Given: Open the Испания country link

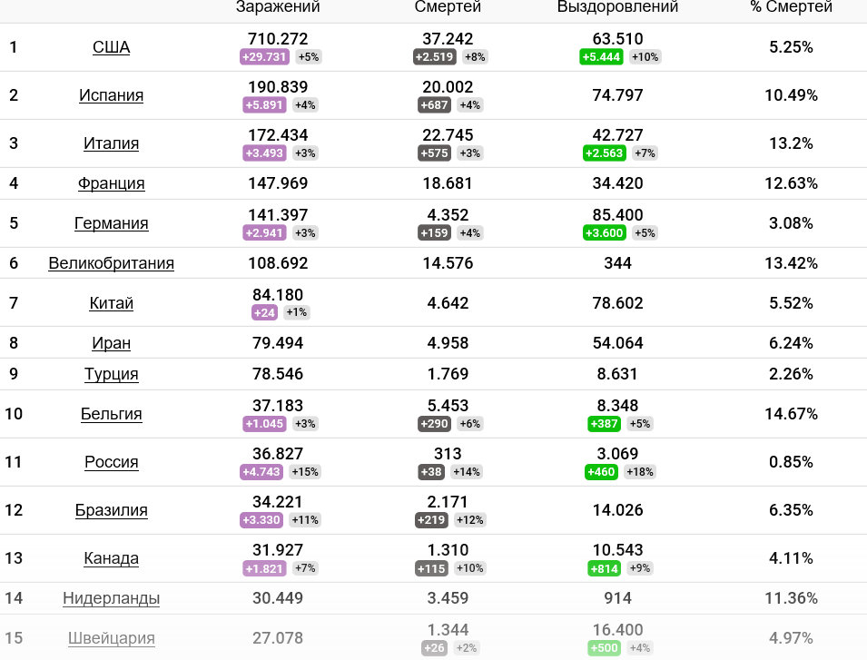Looking at the screenshot, I should pyautogui.click(x=111, y=95).
